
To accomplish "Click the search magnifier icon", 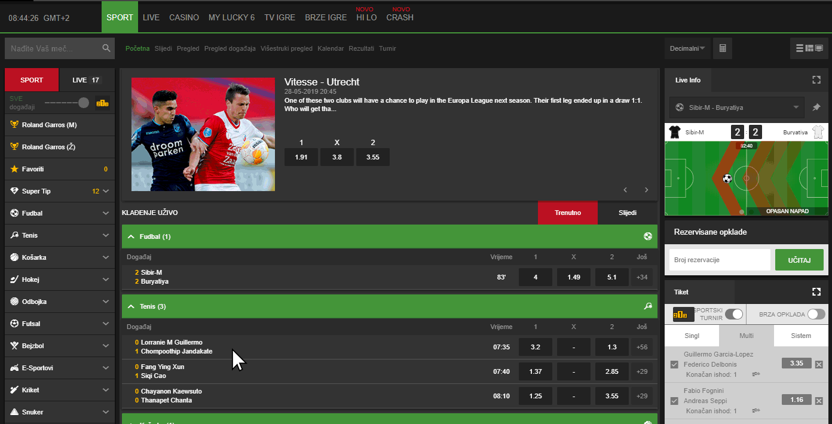I will (x=106, y=48).
